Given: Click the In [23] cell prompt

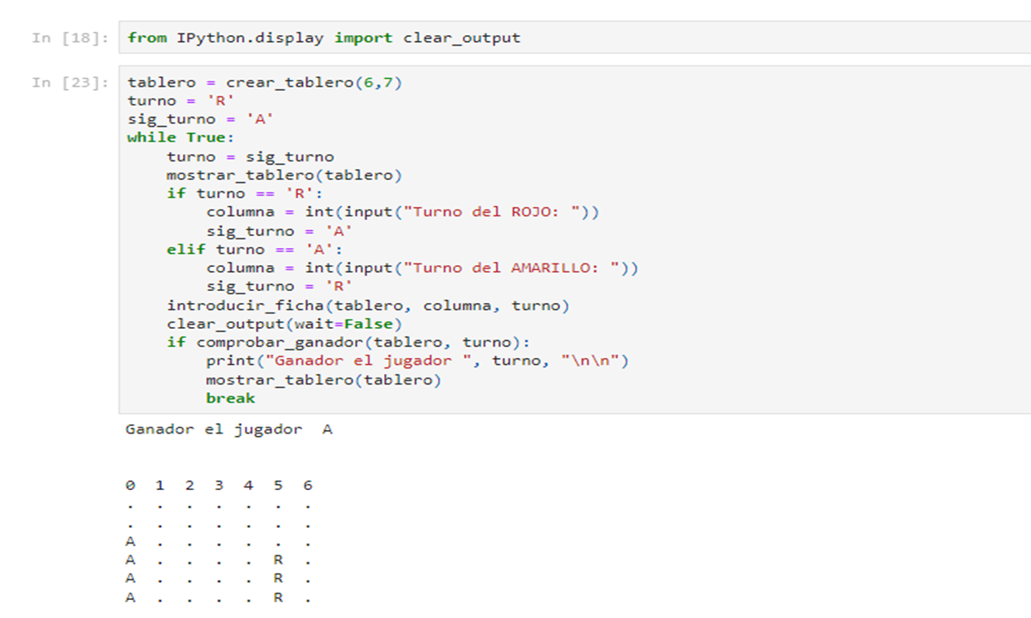Looking at the screenshot, I should point(70,82).
